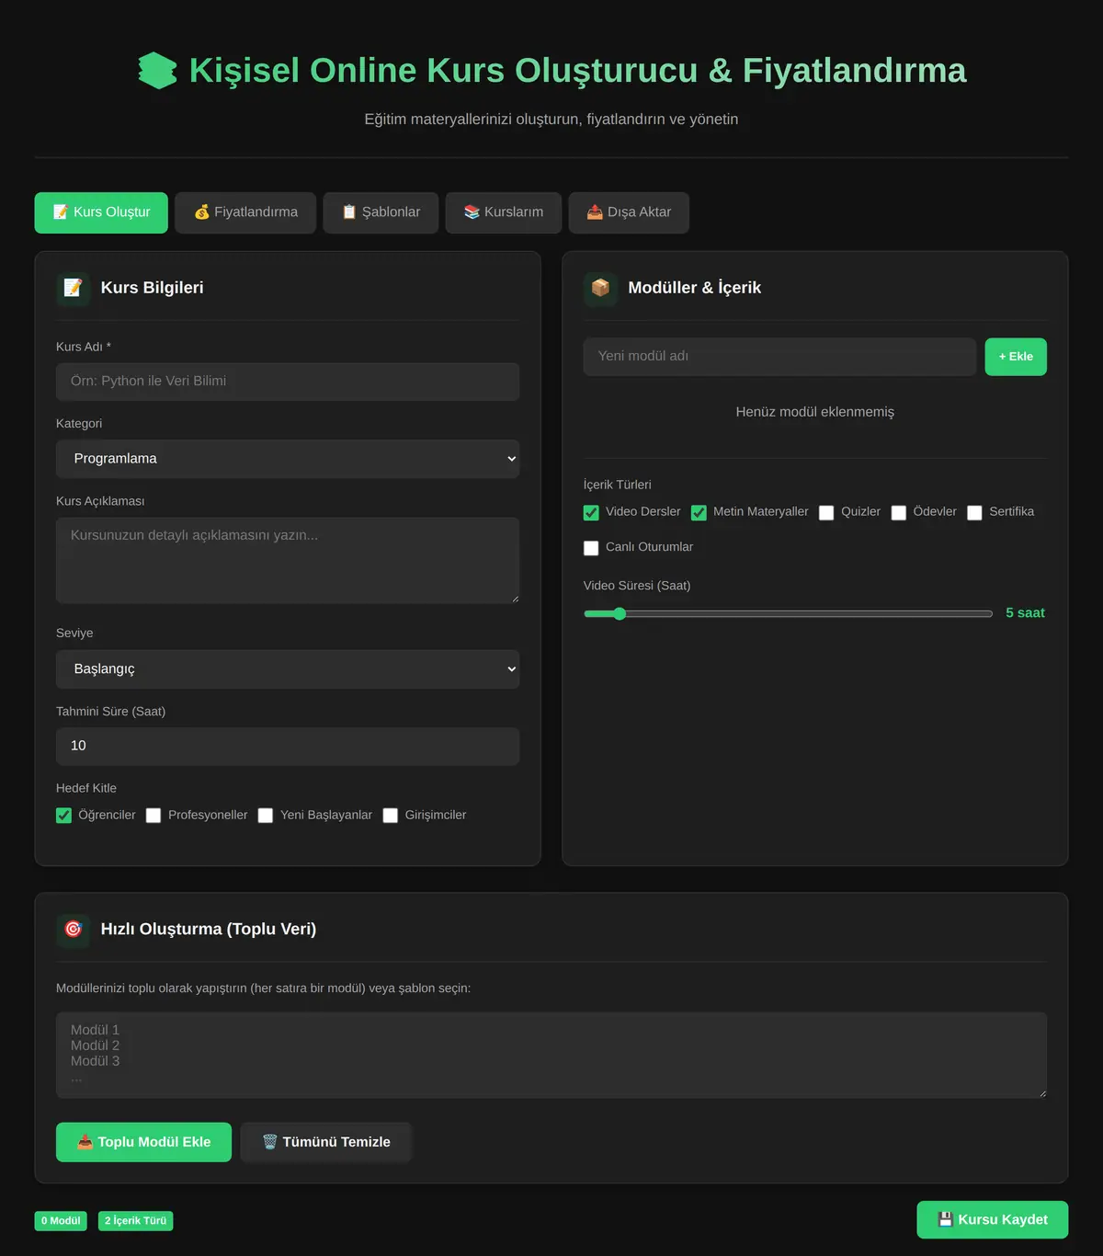Check the Ödevler checkbox
The width and height of the screenshot is (1103, 1256).
point(899,512)
